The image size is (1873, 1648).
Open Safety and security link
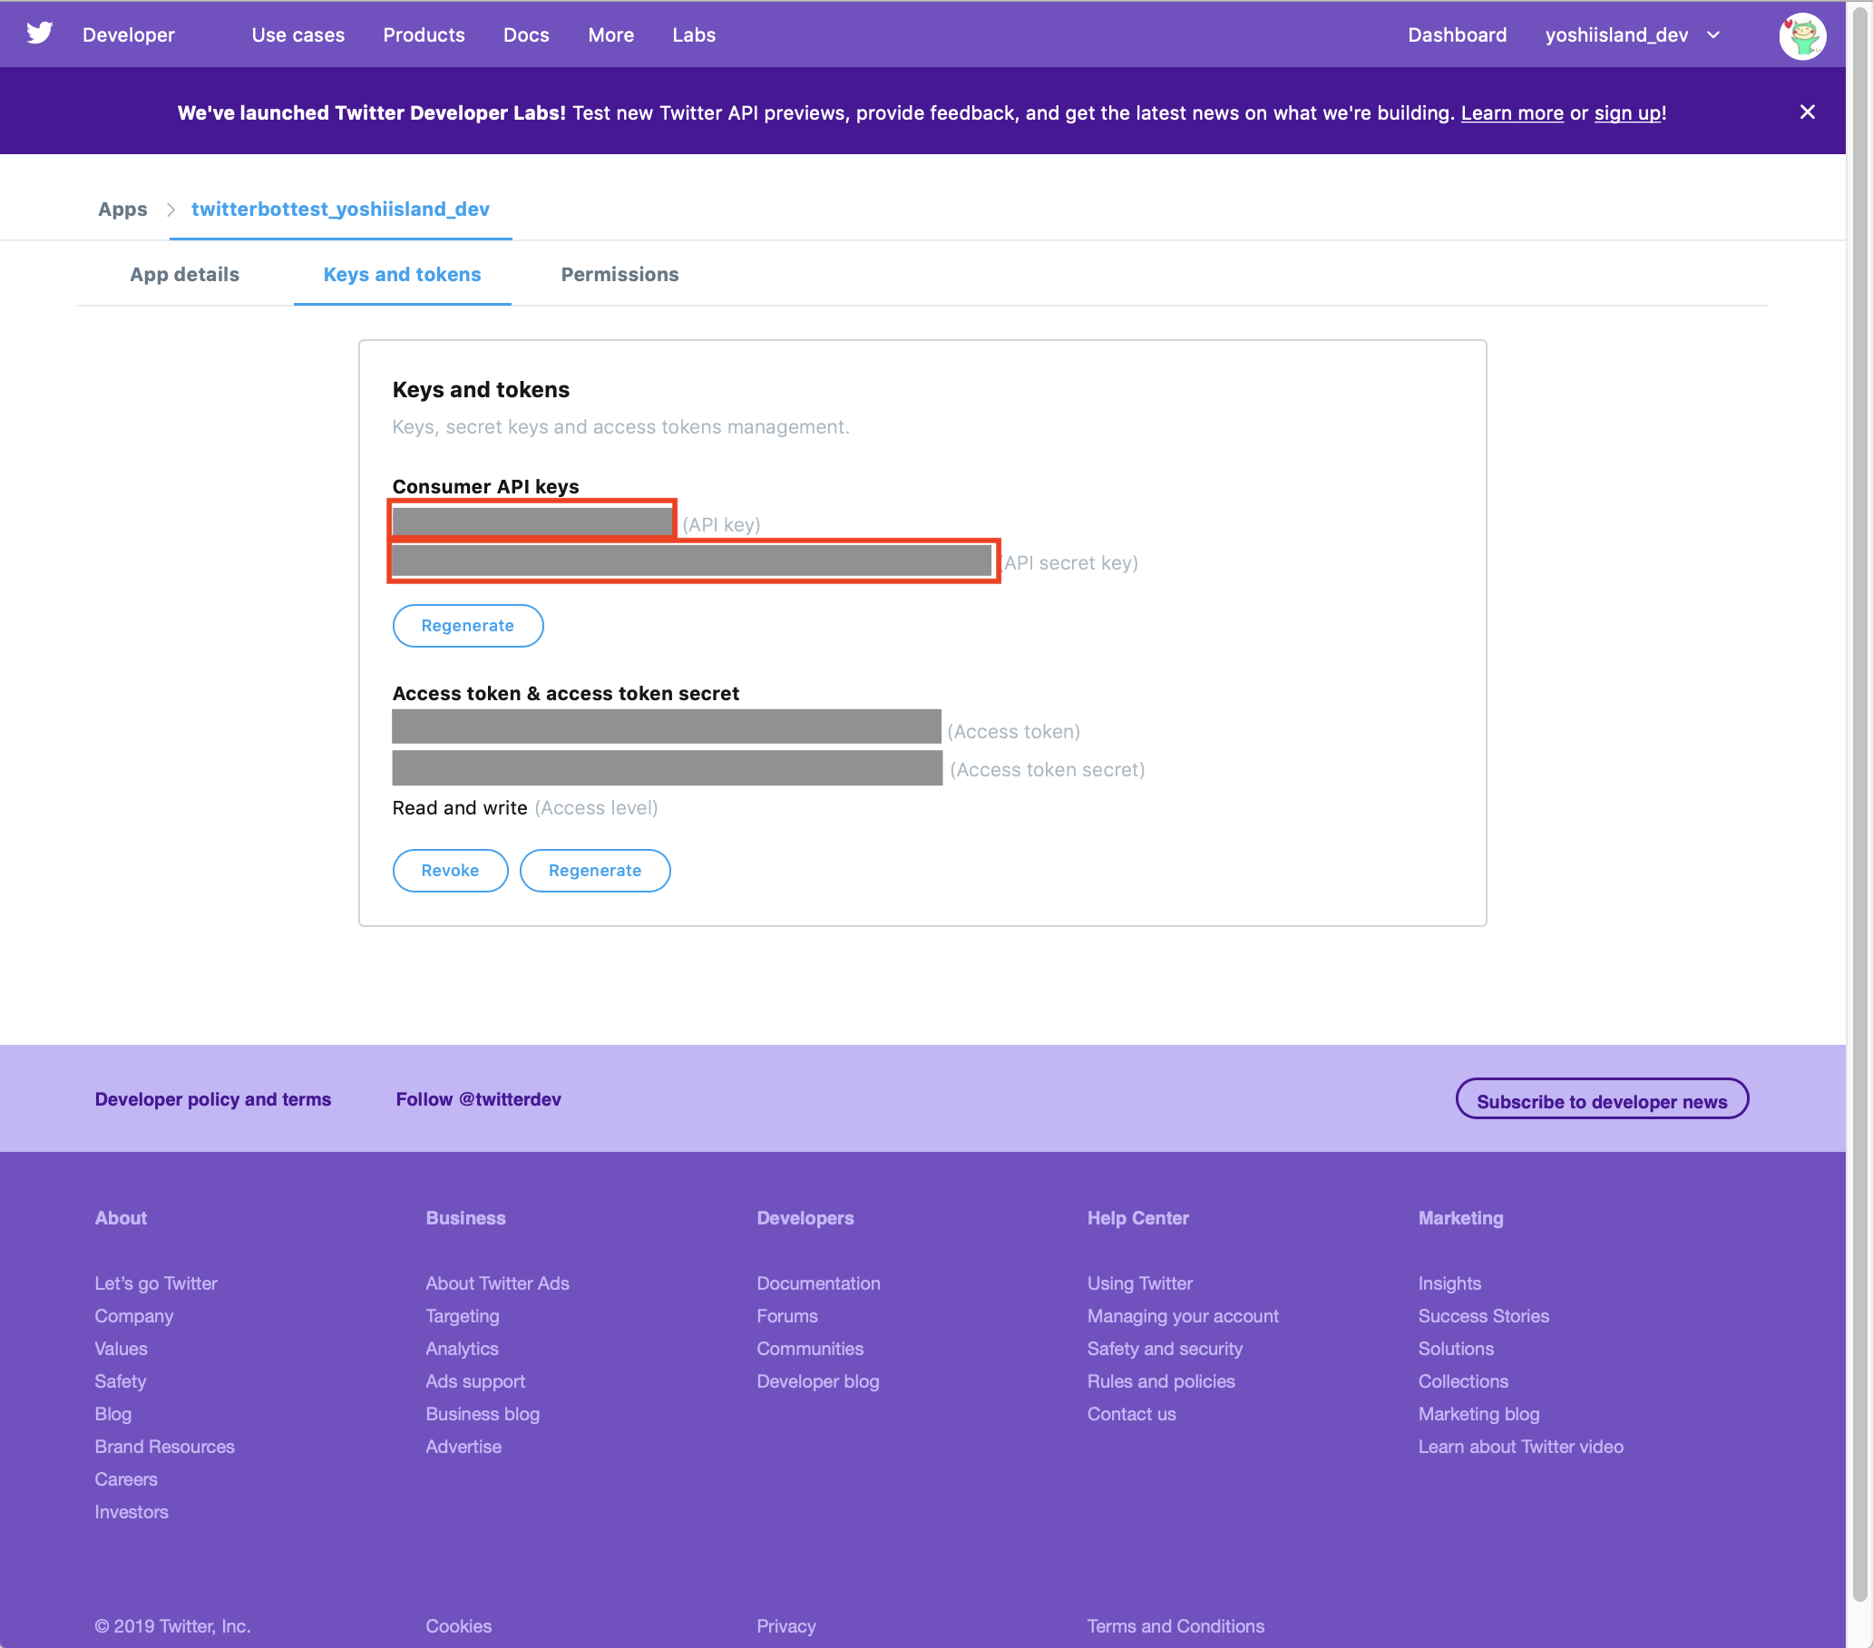click(x=1164, y=1348)
